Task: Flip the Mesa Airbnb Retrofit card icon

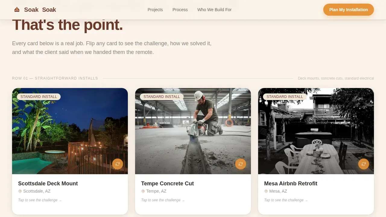Action: (364, 164)
